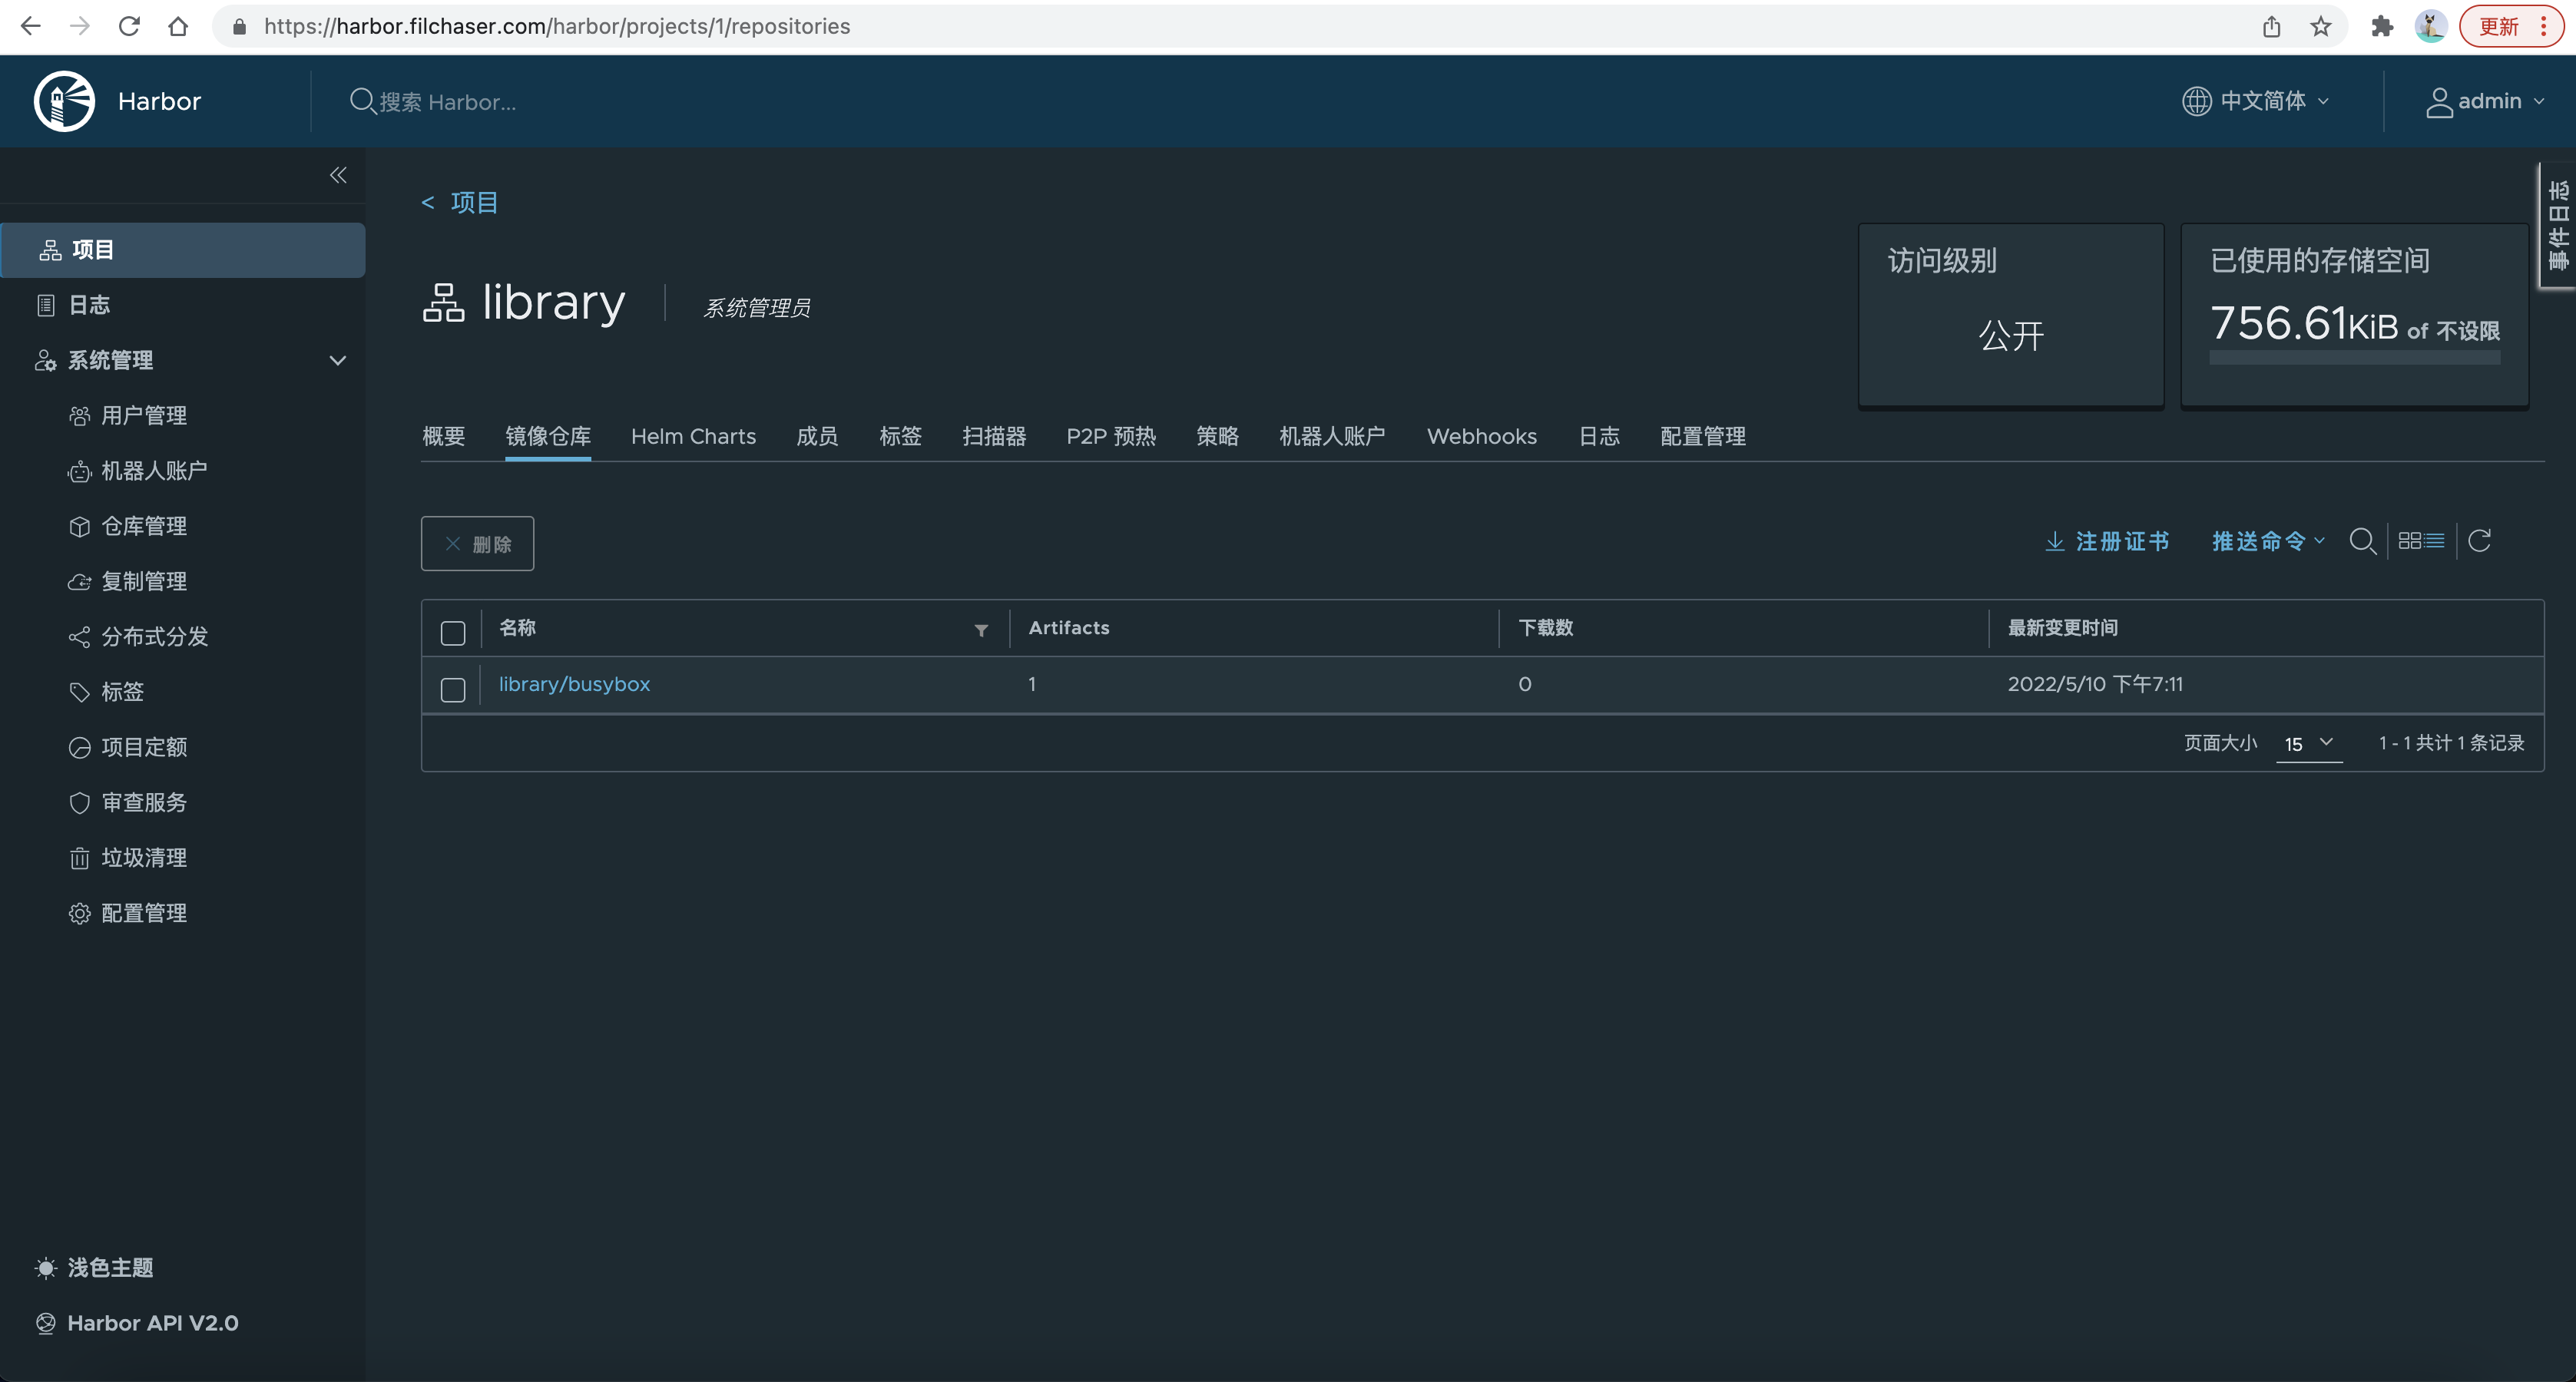Open garbage cleanup (垃圾清理) in sidebar
The height and width of the screenshot is (1382, 2576).
coord(144,858)
